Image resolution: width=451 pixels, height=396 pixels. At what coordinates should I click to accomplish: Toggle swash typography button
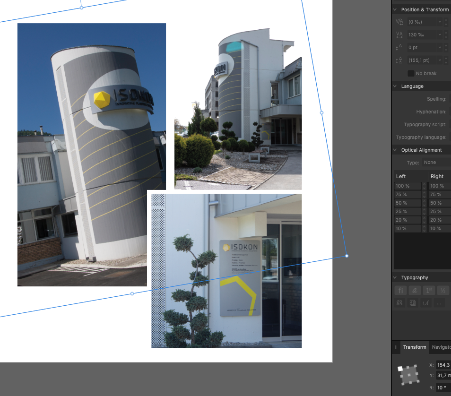point(425,303)
